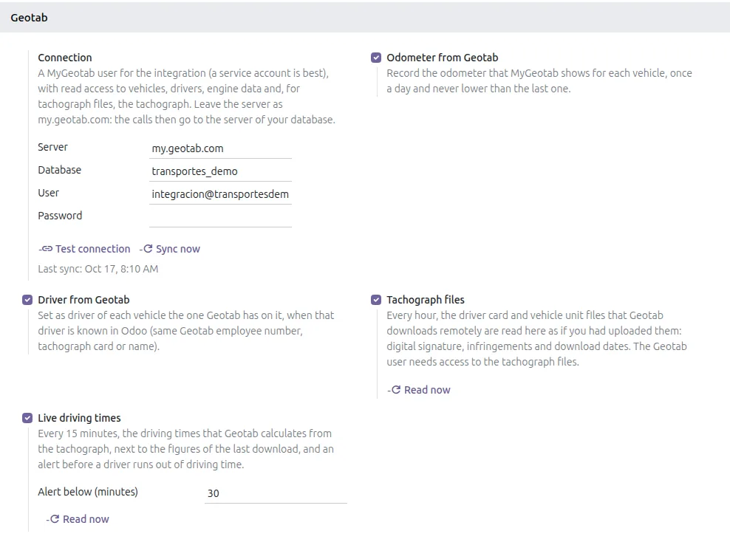Image resolution: width=730 pixels, height=545 pixels.
Task: Disable the Tachograph files checkbox
Action: (376, 300)
